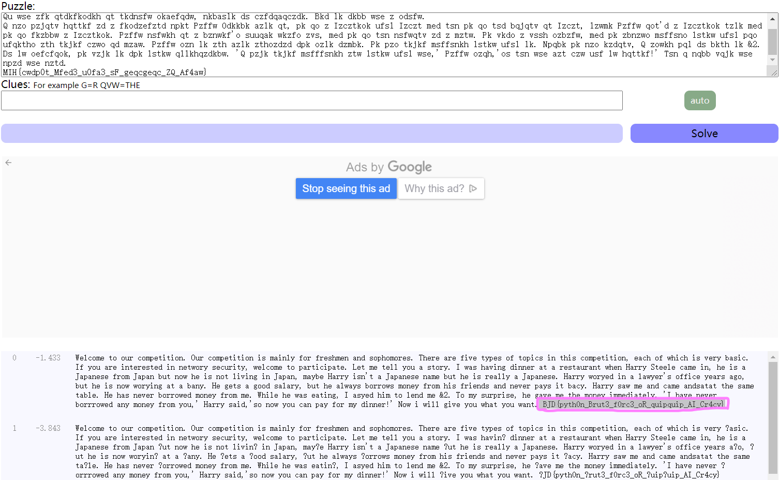This screenshot has width=779, height=480.
Task: Click the Solve button
Action: [704, 133]
